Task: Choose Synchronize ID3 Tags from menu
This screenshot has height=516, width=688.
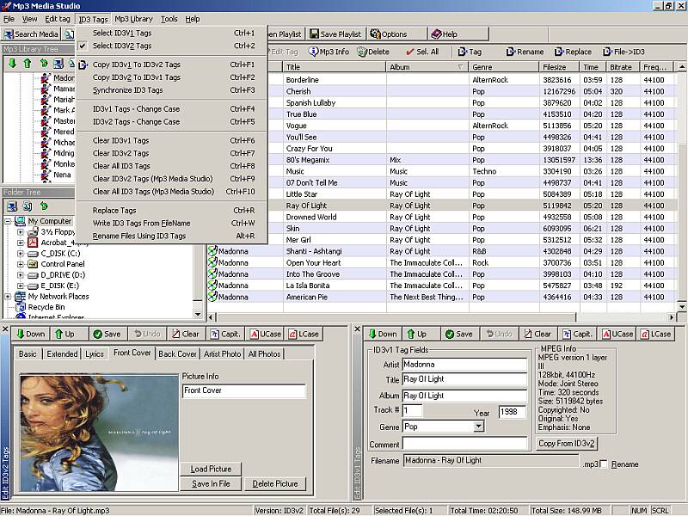Action: pos(127,89)
